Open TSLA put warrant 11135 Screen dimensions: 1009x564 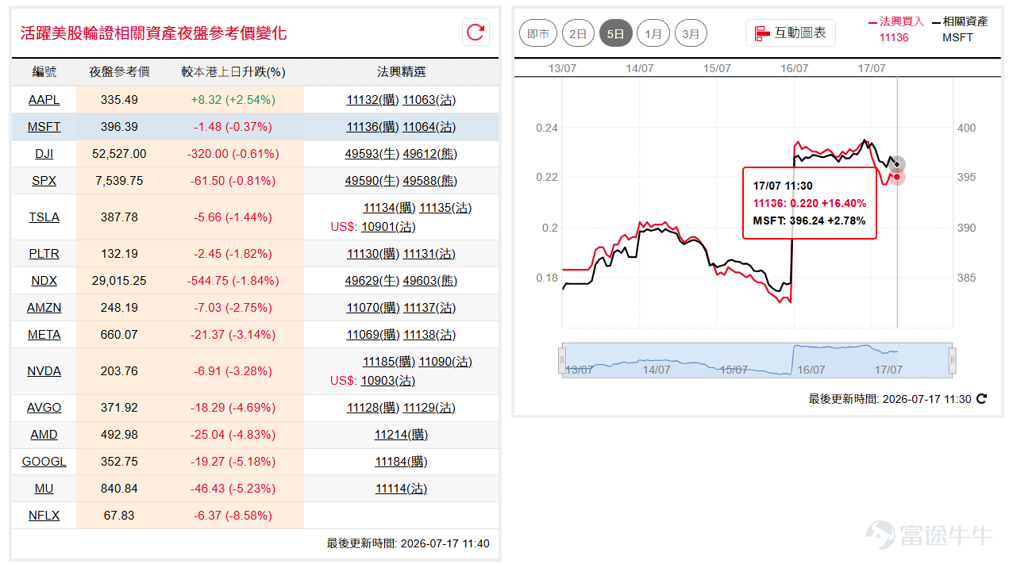click(x=445, y=208)
